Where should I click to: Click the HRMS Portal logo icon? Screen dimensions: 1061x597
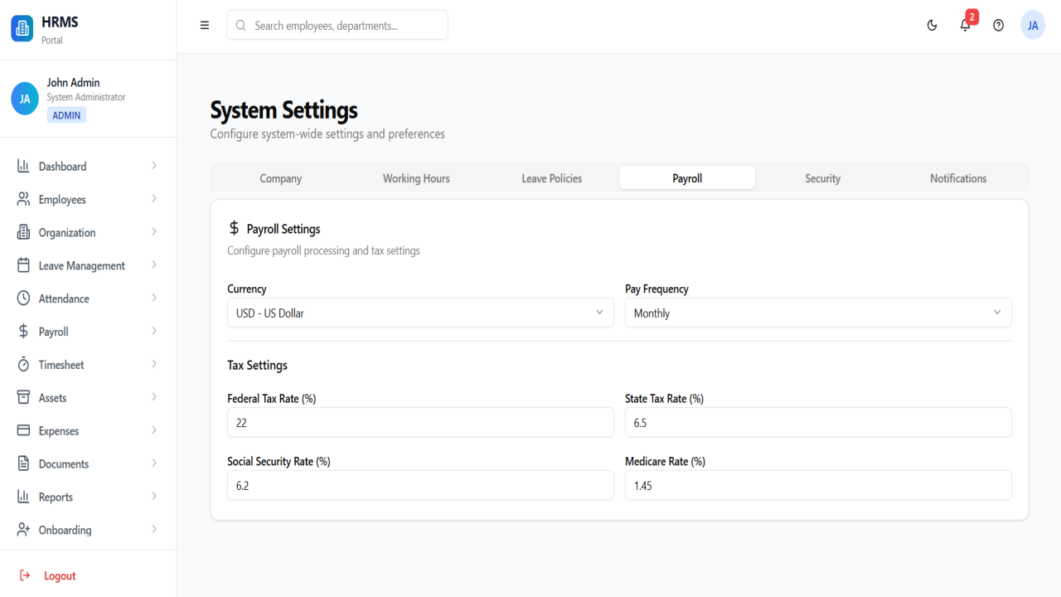click(22, 28)
